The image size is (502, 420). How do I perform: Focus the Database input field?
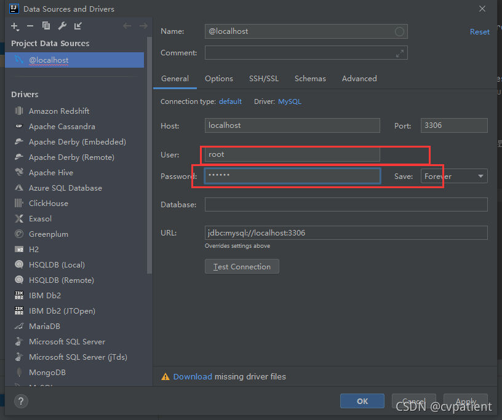pos(346,205)
